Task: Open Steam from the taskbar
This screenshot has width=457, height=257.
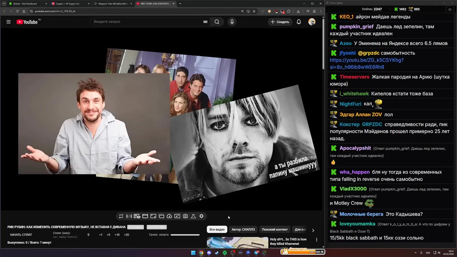Action: point(217,253)
